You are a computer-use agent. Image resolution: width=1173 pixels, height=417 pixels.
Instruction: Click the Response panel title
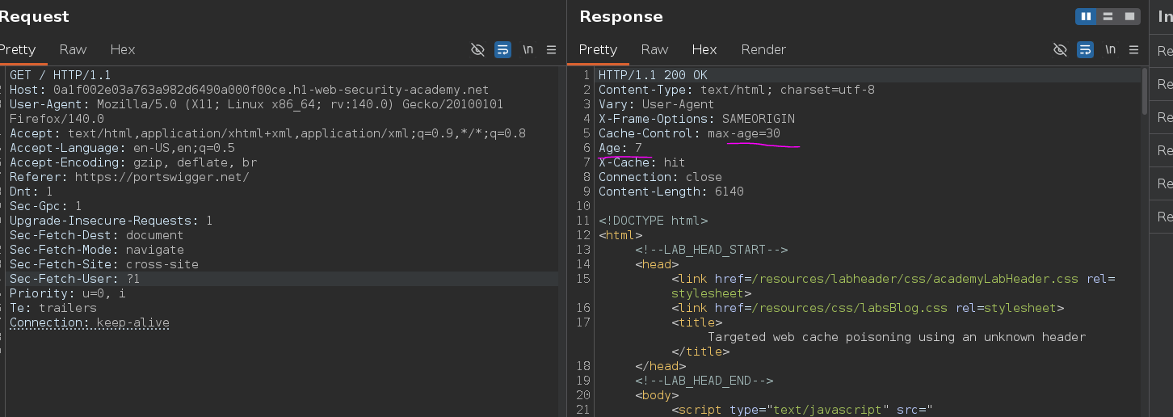pyautogui.click(x=620, y=16)
